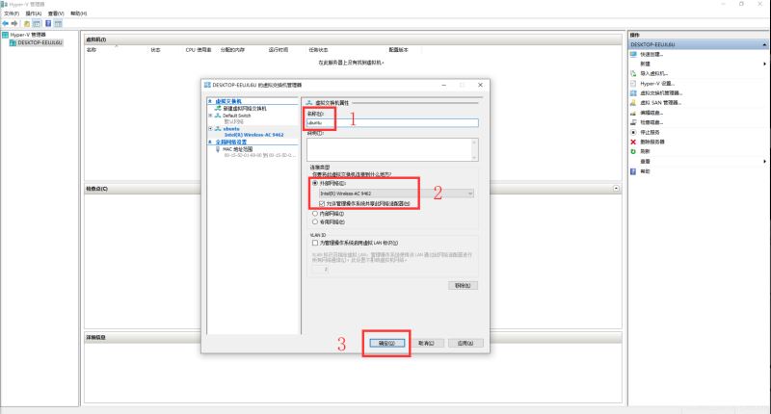Click the 导入虚拟机 (Import VM) action icon

[633, 73]
